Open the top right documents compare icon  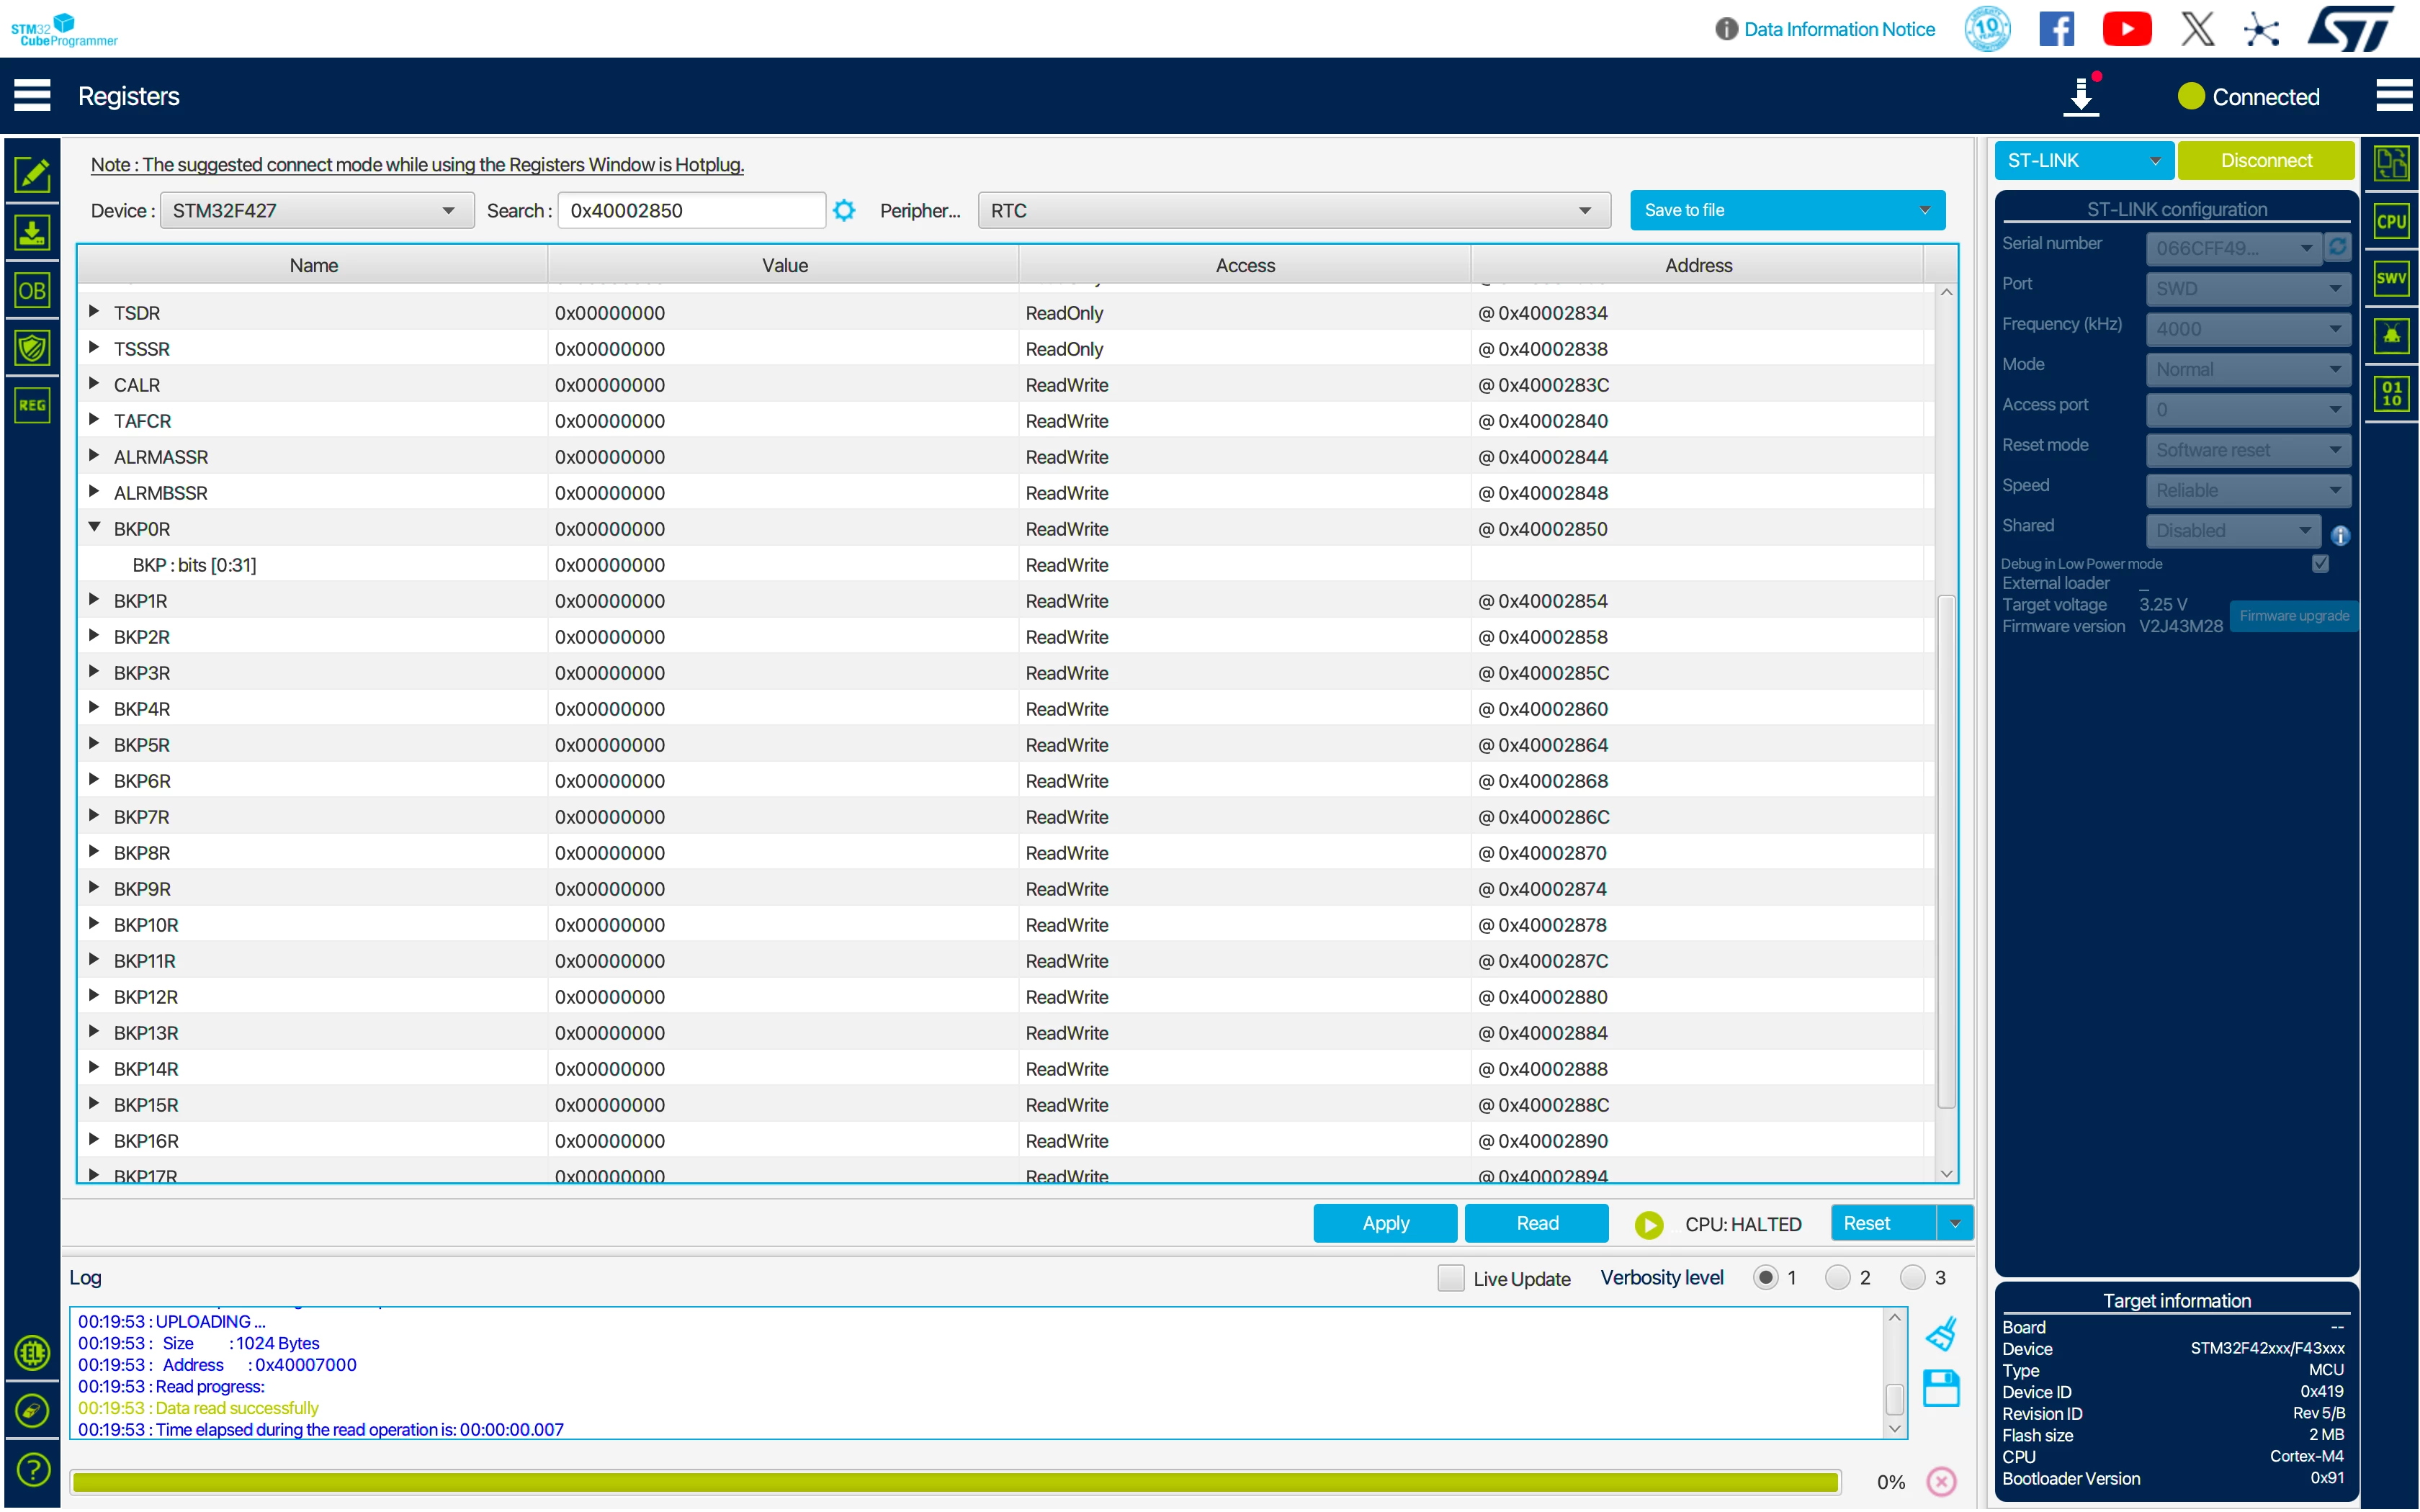2391,163
